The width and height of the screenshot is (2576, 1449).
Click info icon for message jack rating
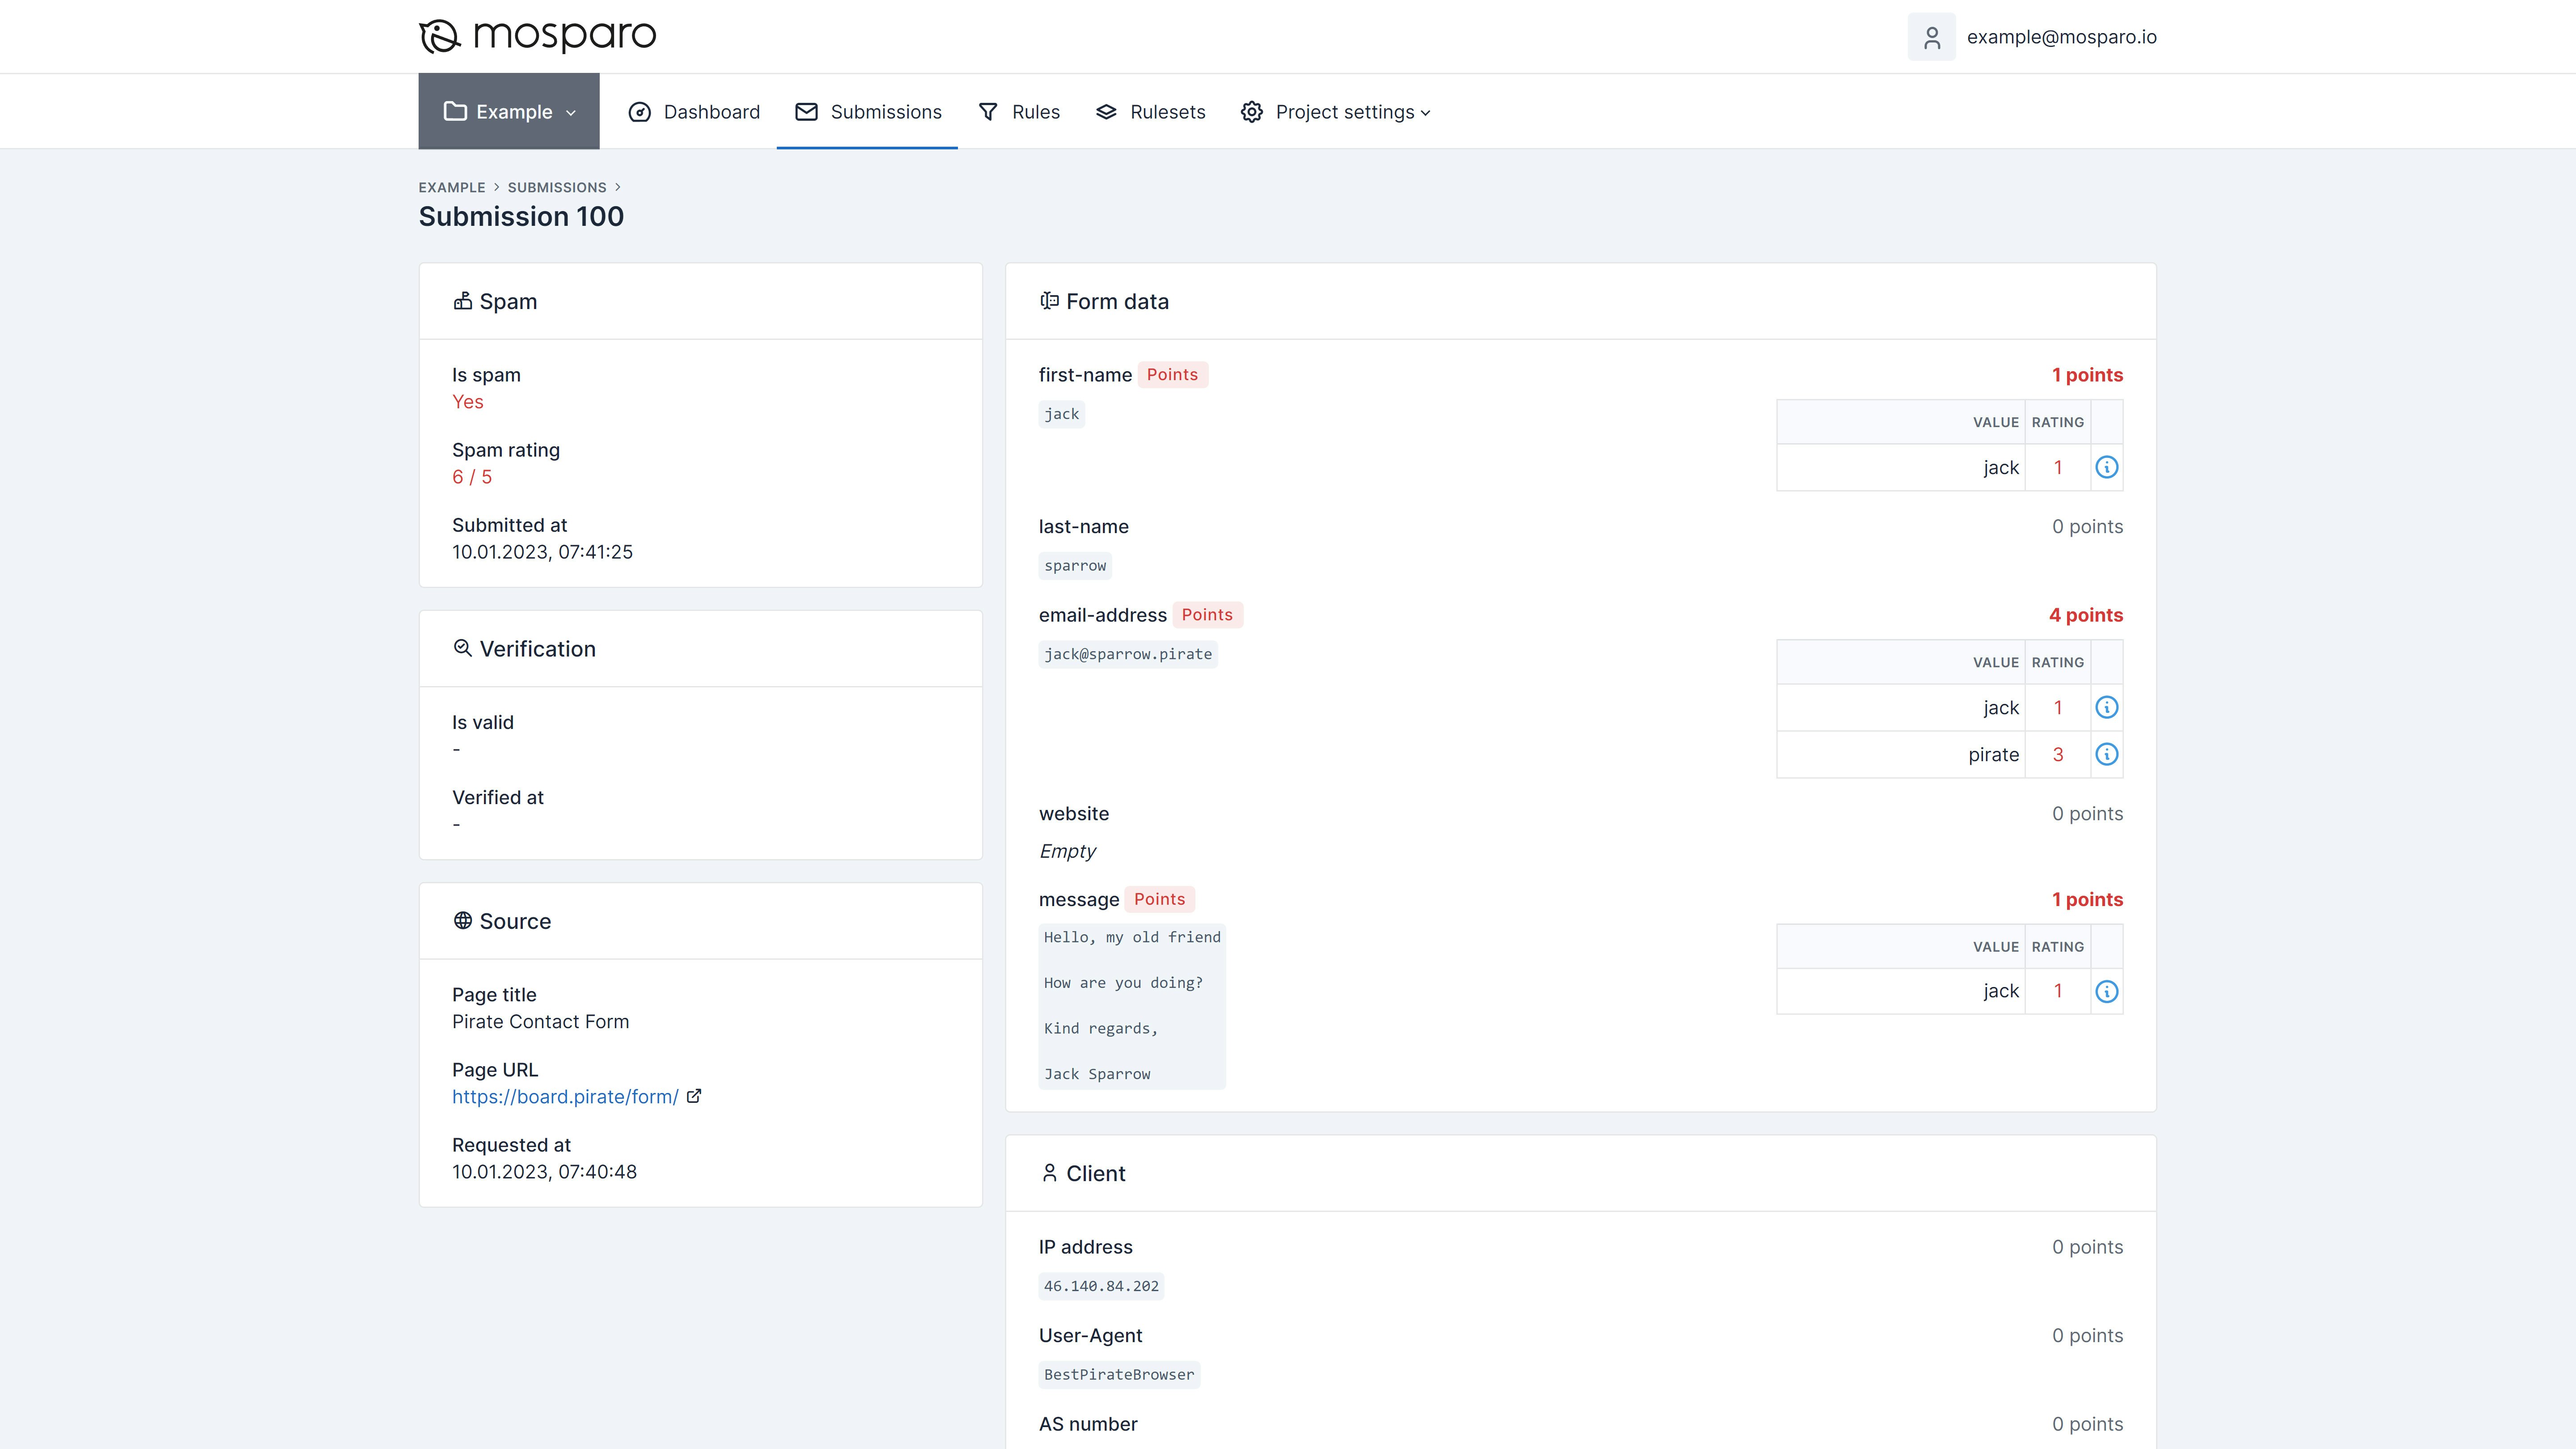[x=2106, y=991]
